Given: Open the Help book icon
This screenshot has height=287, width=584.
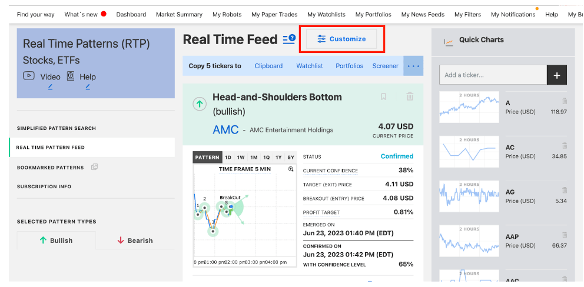Looking at the screenshot, I should (71, 76).
